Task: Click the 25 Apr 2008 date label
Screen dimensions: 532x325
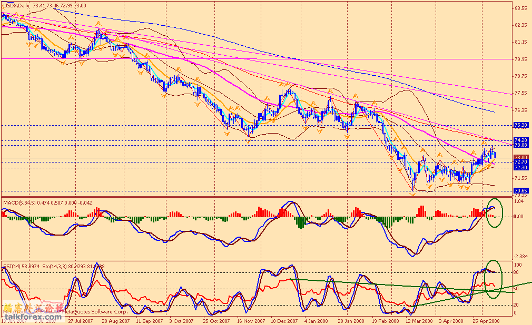Action: coord(486,321)
